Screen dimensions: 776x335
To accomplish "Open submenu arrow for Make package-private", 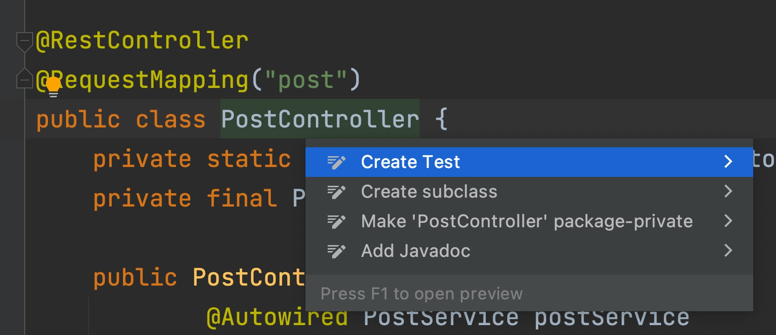I will click(x=728, y=221).
